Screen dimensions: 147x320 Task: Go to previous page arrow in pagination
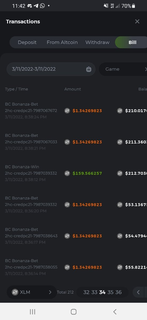pos(138,292)
